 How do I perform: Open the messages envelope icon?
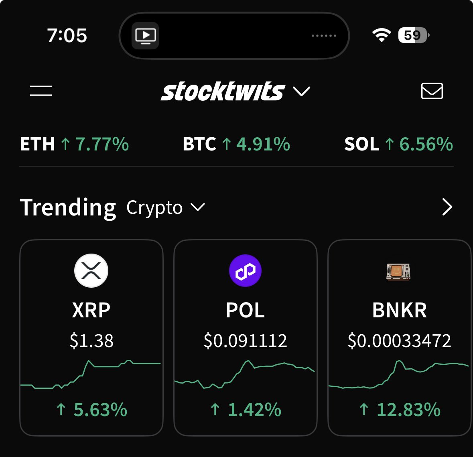432,91
